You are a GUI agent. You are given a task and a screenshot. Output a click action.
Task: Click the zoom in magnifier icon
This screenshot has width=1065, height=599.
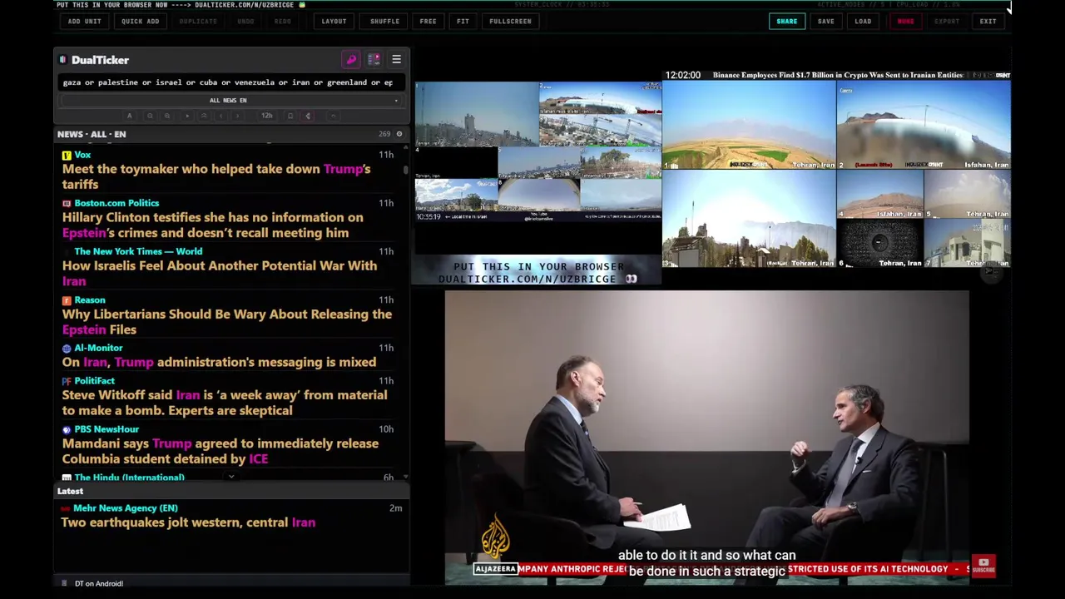pyautogui.click(x=167, y=116)
